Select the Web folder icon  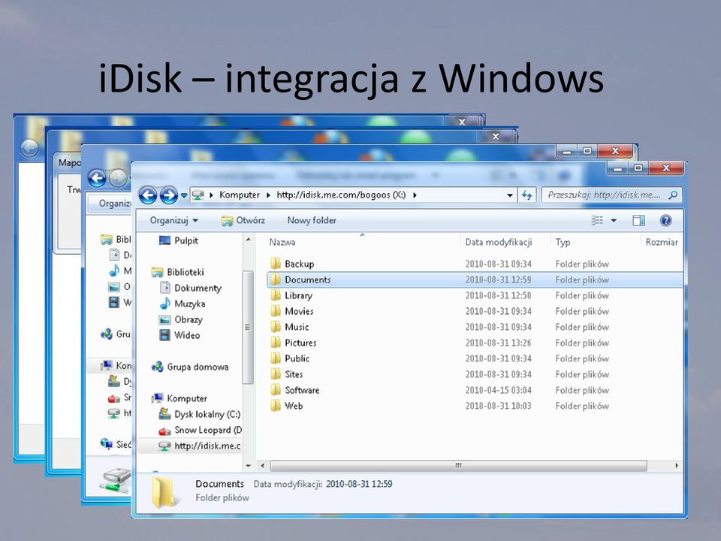[276, 406]
